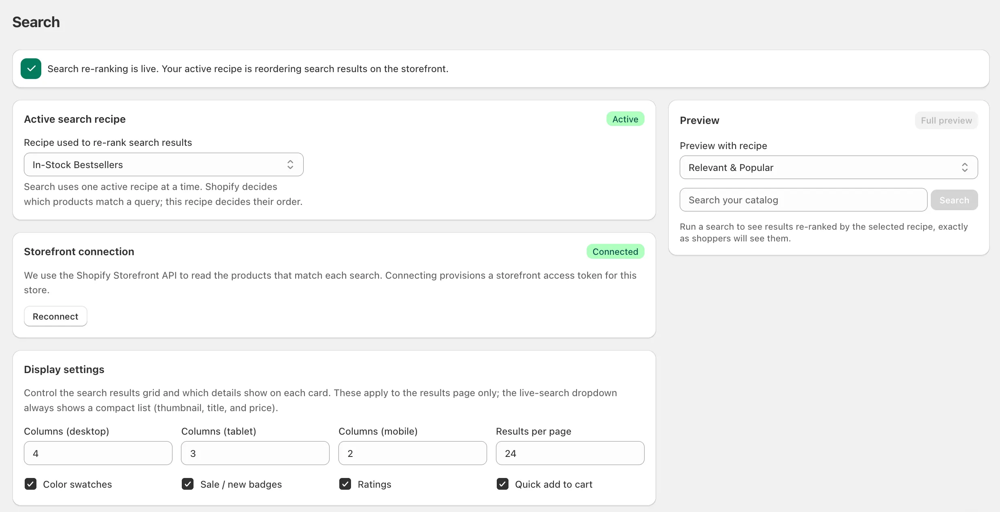Click the Storefront connection heading
Image resolution: width=1000 pixels, height=512 pixels.
pyautogui.click(x=79, y=252)
